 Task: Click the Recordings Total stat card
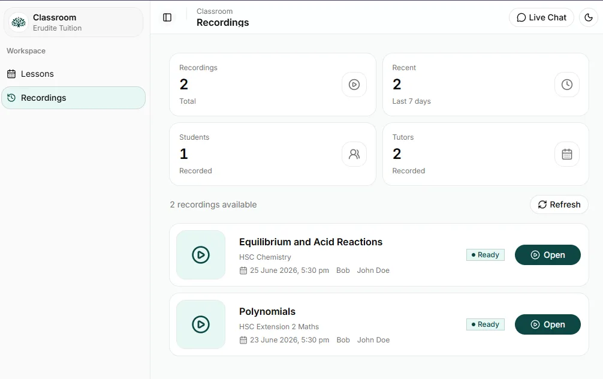[273, 85]
